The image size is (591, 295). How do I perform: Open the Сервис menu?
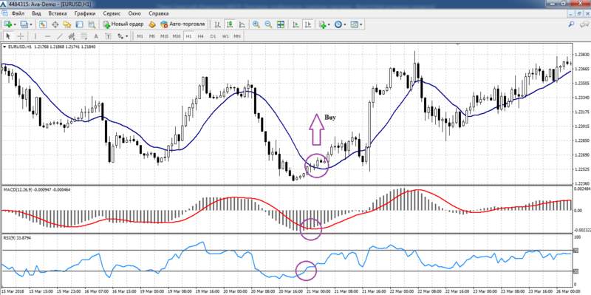pos(112,13)
